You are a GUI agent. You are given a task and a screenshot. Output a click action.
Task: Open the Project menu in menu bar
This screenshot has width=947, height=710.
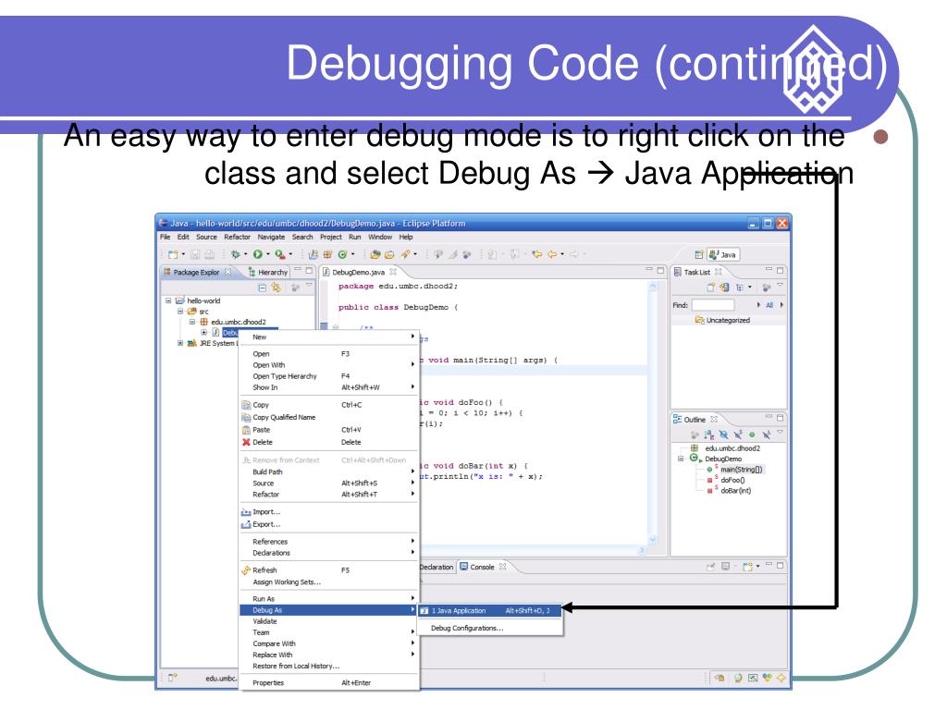(331, 238)
